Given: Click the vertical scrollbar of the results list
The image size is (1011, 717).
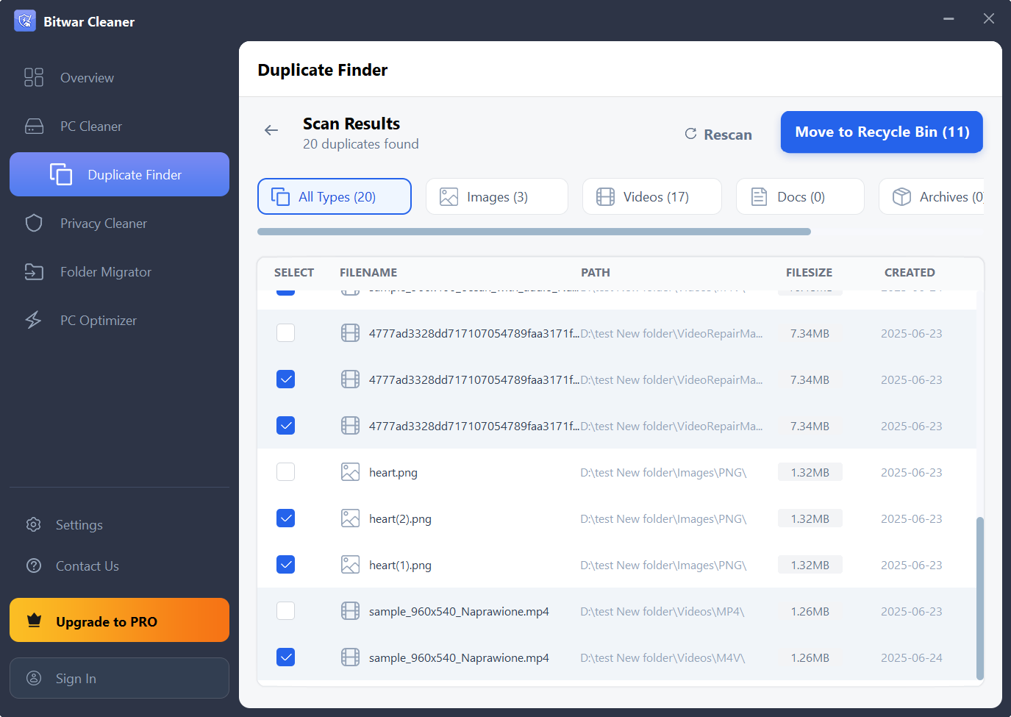Looking at the screenshot, I should tap(979, 598).
